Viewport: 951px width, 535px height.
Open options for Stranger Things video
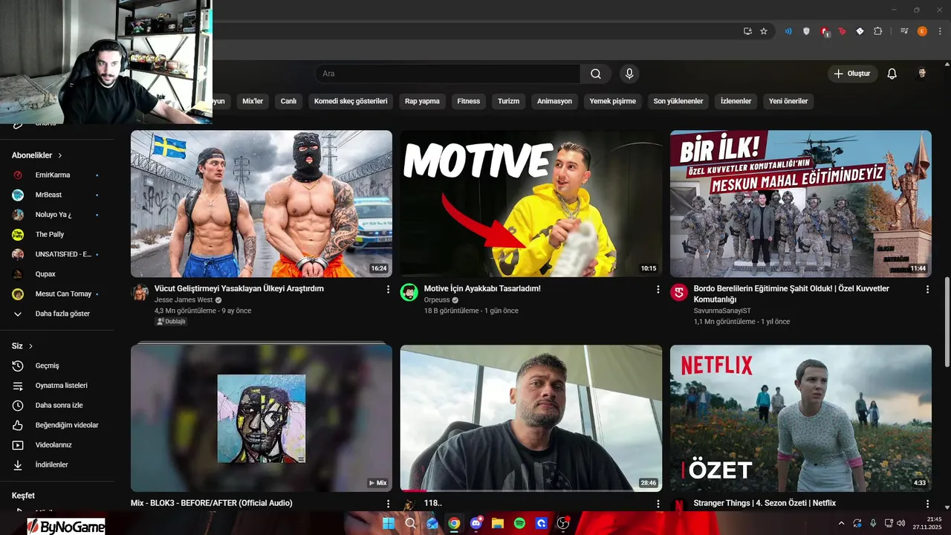(x=927, y=504)
